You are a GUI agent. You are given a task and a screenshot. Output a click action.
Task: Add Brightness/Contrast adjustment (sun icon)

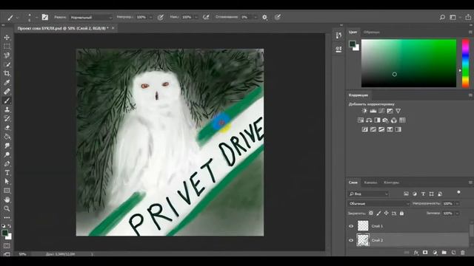pos(364,111)
